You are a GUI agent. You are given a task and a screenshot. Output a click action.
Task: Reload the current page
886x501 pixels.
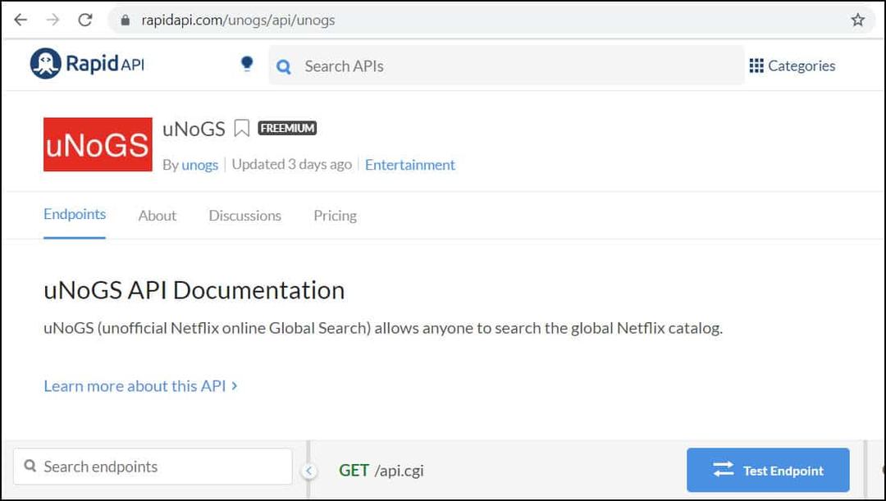click(84, 20)
